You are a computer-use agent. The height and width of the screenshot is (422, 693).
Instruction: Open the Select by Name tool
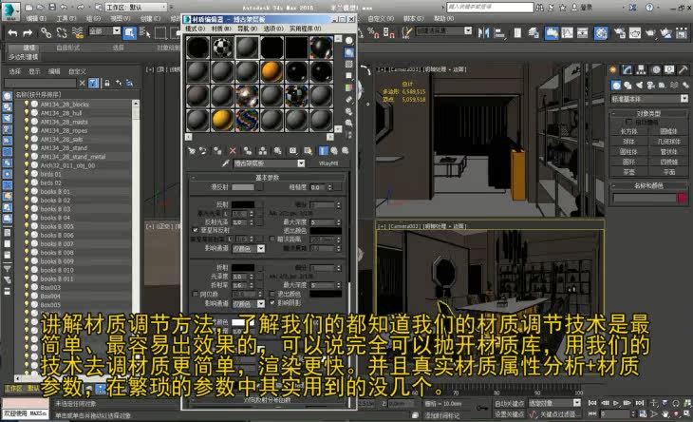click(x=144, y=32)
